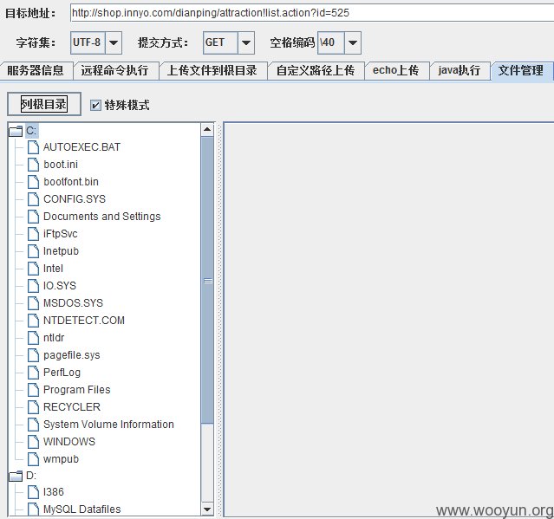Switch to the 服务器信息 tab
The image size is (554, 519).
coord(36,70)
